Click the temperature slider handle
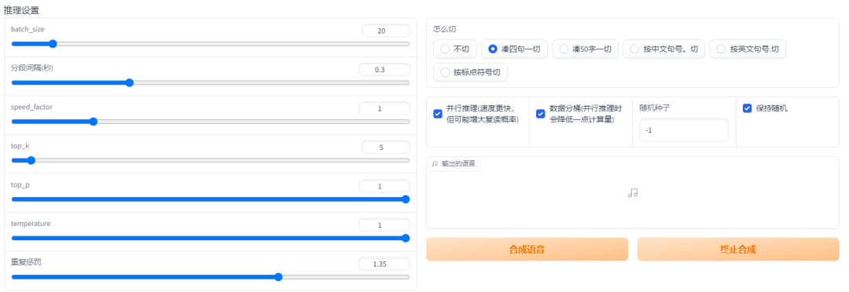 406,238
